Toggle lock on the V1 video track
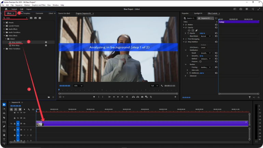Image resolution: width=263 pixels, height=148 pixels. (14, 123)
